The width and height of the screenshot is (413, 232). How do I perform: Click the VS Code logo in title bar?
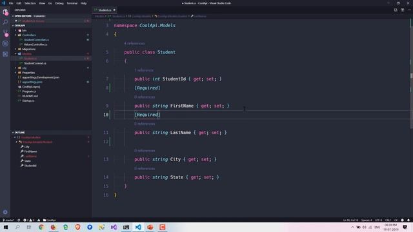point(3,3)
